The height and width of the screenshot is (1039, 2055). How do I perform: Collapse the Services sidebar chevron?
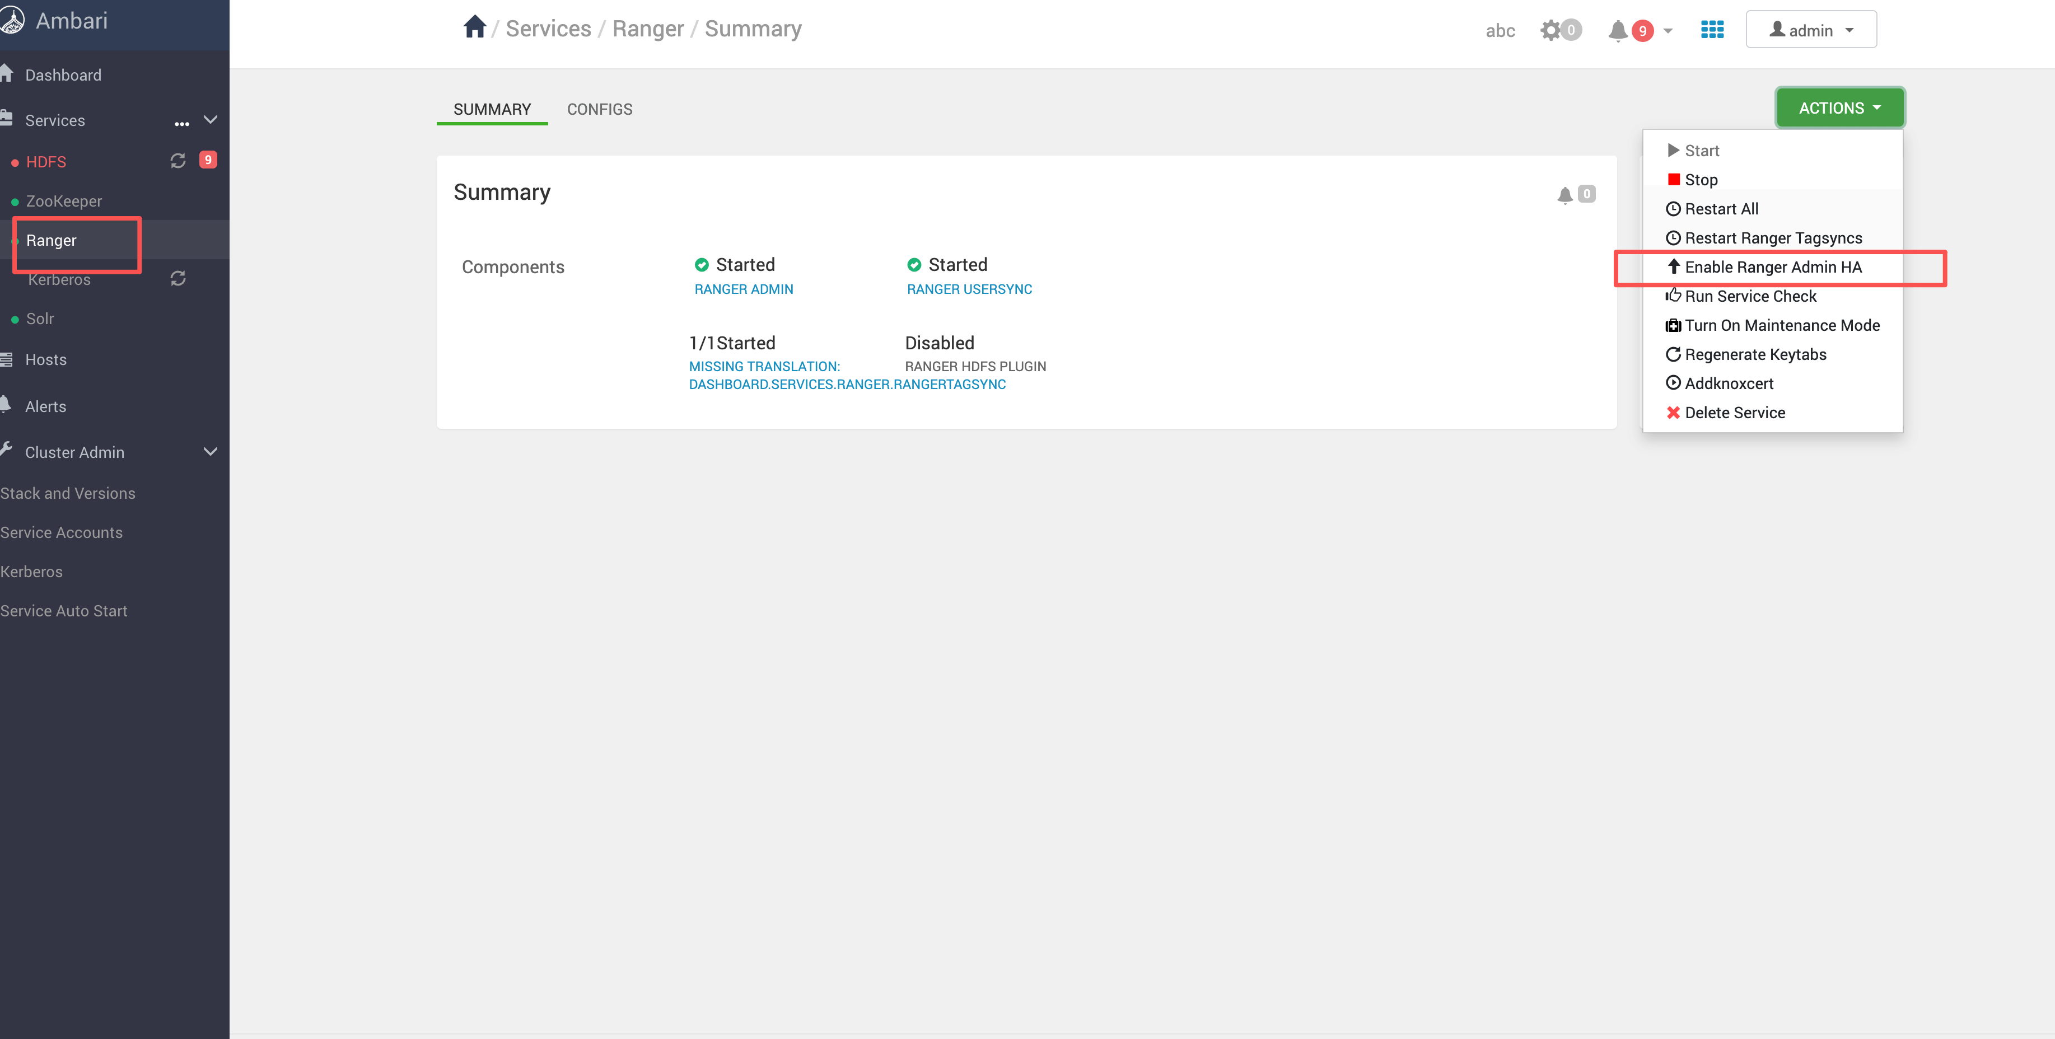(x=211, y=120)
